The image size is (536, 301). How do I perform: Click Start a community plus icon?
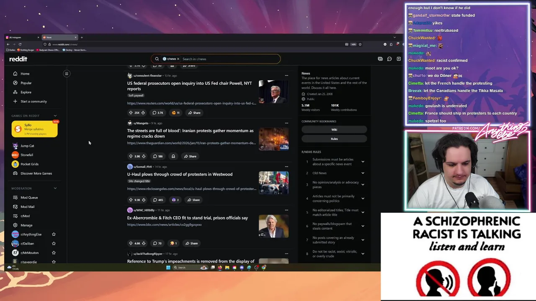[15, 101]
